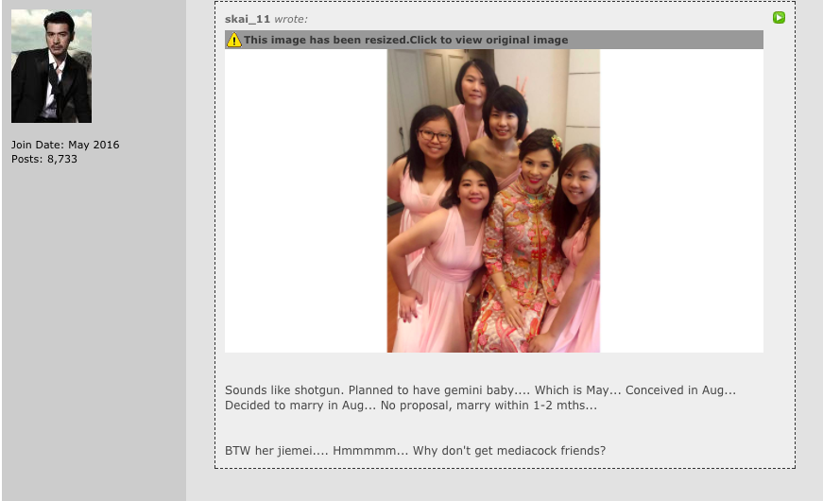Screen dimensions: 823x501
Task: Open the resized group photo in the quote
Action: (x=493, y=200)
